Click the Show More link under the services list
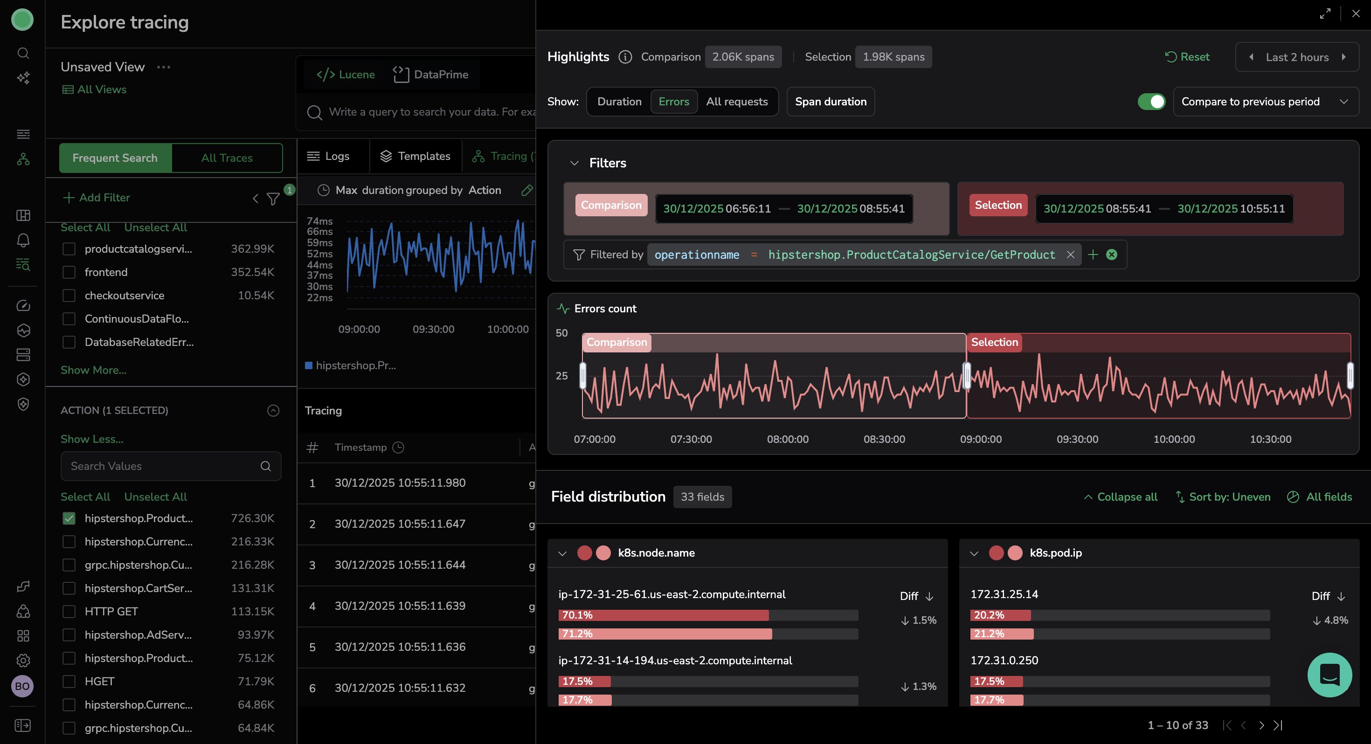 coord(93,370)
